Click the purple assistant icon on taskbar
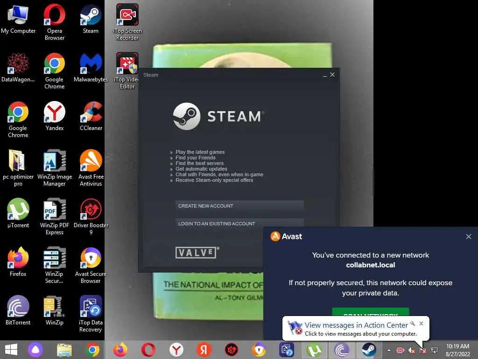This screenshot has width=478, height=359. pos(35,350)
